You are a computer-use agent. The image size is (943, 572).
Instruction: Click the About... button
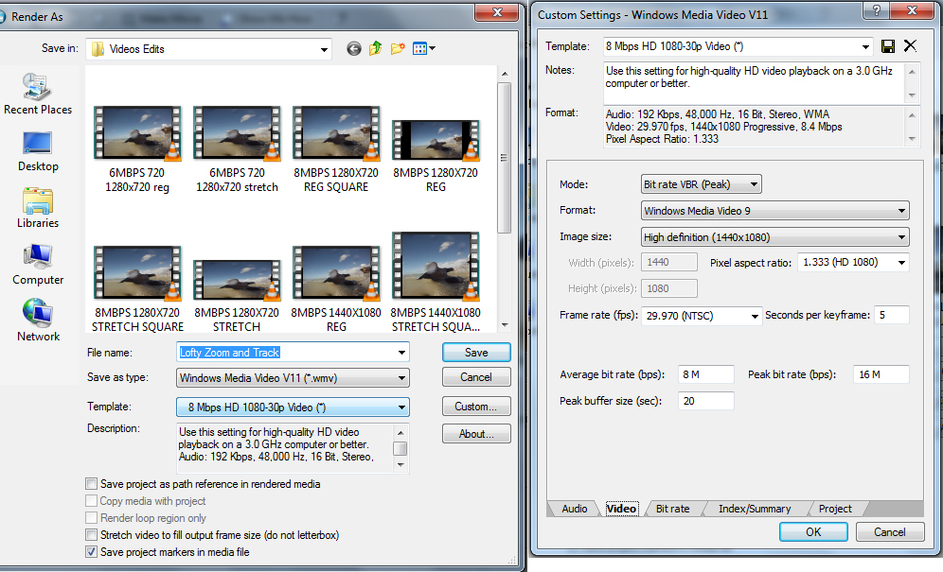pyautogui.click(x=476, y=434)
